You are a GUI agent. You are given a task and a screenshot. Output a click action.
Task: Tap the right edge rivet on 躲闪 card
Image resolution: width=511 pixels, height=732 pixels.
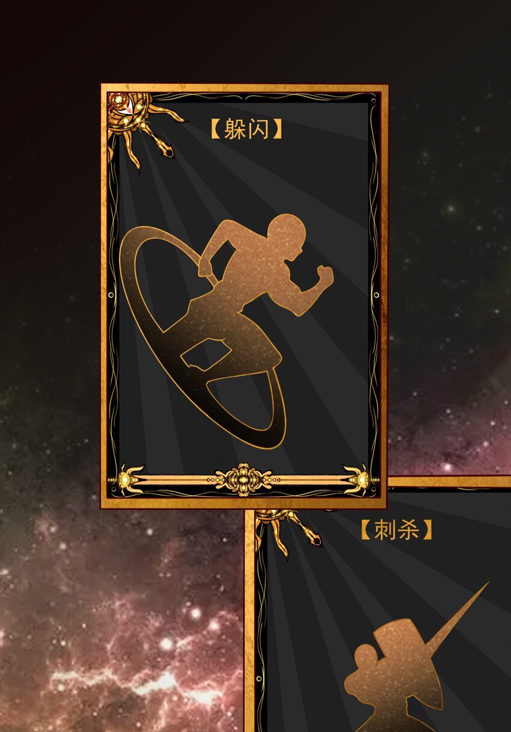[376, 295]
